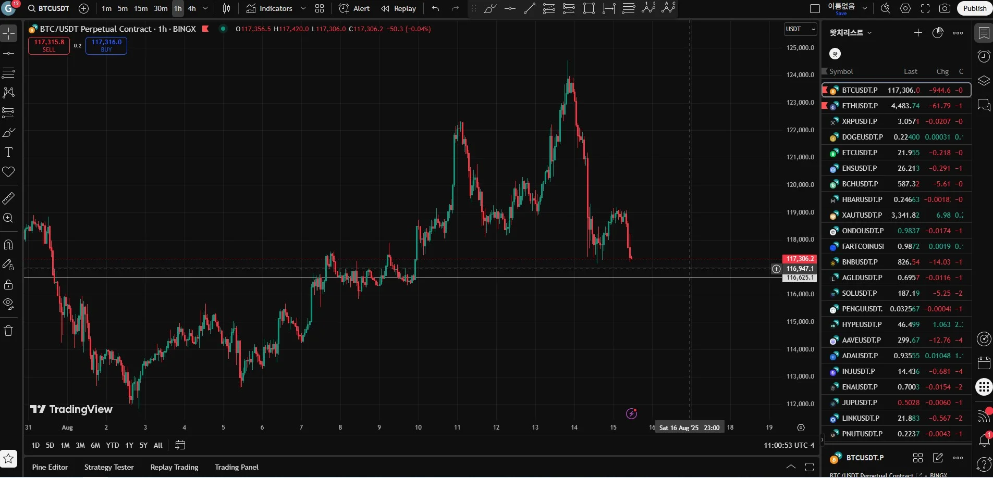The width and height of the screenshot is (993, 478).
Task: Open the Strategy Tester tab
Action: click(x=109, y=467)
